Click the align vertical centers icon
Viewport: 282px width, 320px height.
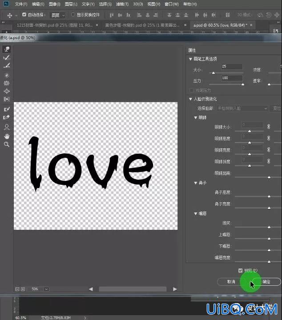pyautogui.click(x=120, y=15)
